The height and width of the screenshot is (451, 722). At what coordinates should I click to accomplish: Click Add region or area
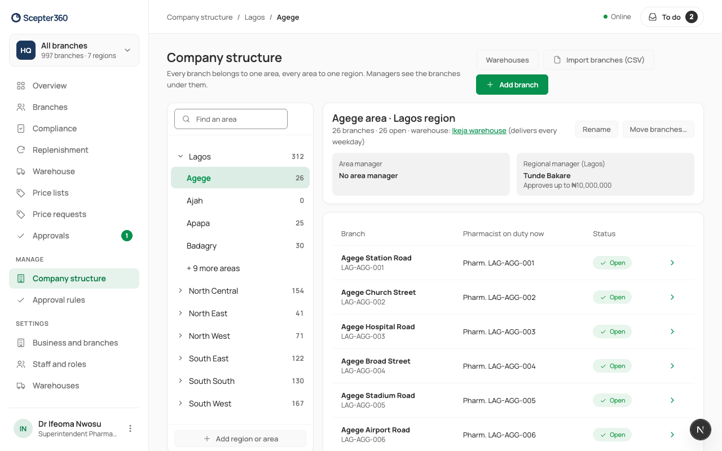tap(240, 439)
